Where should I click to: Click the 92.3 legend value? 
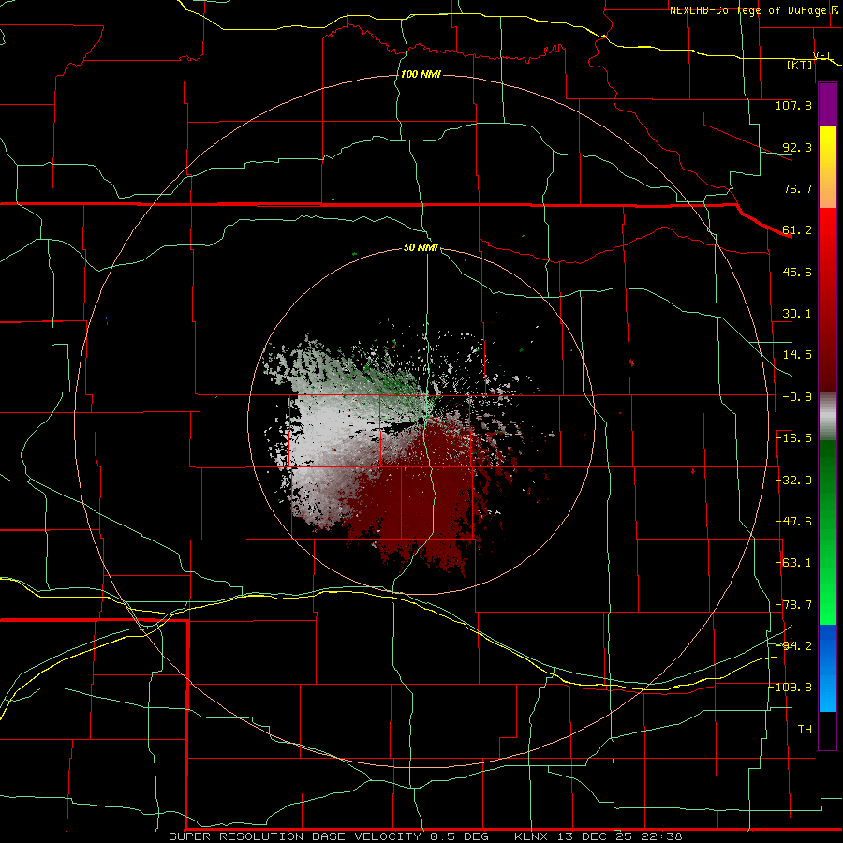click(797, 147)
